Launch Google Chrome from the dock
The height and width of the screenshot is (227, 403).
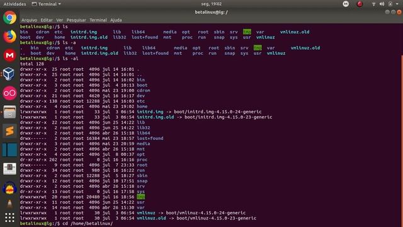click(x=10, y=18)
